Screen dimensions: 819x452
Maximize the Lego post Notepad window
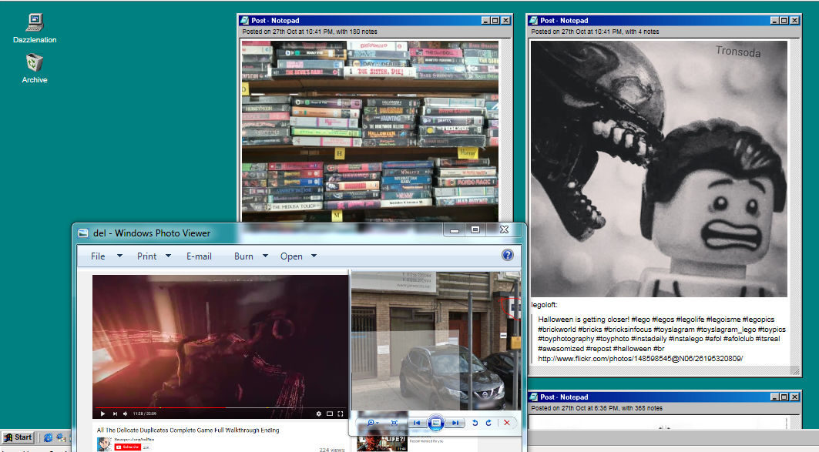[784, 20]
